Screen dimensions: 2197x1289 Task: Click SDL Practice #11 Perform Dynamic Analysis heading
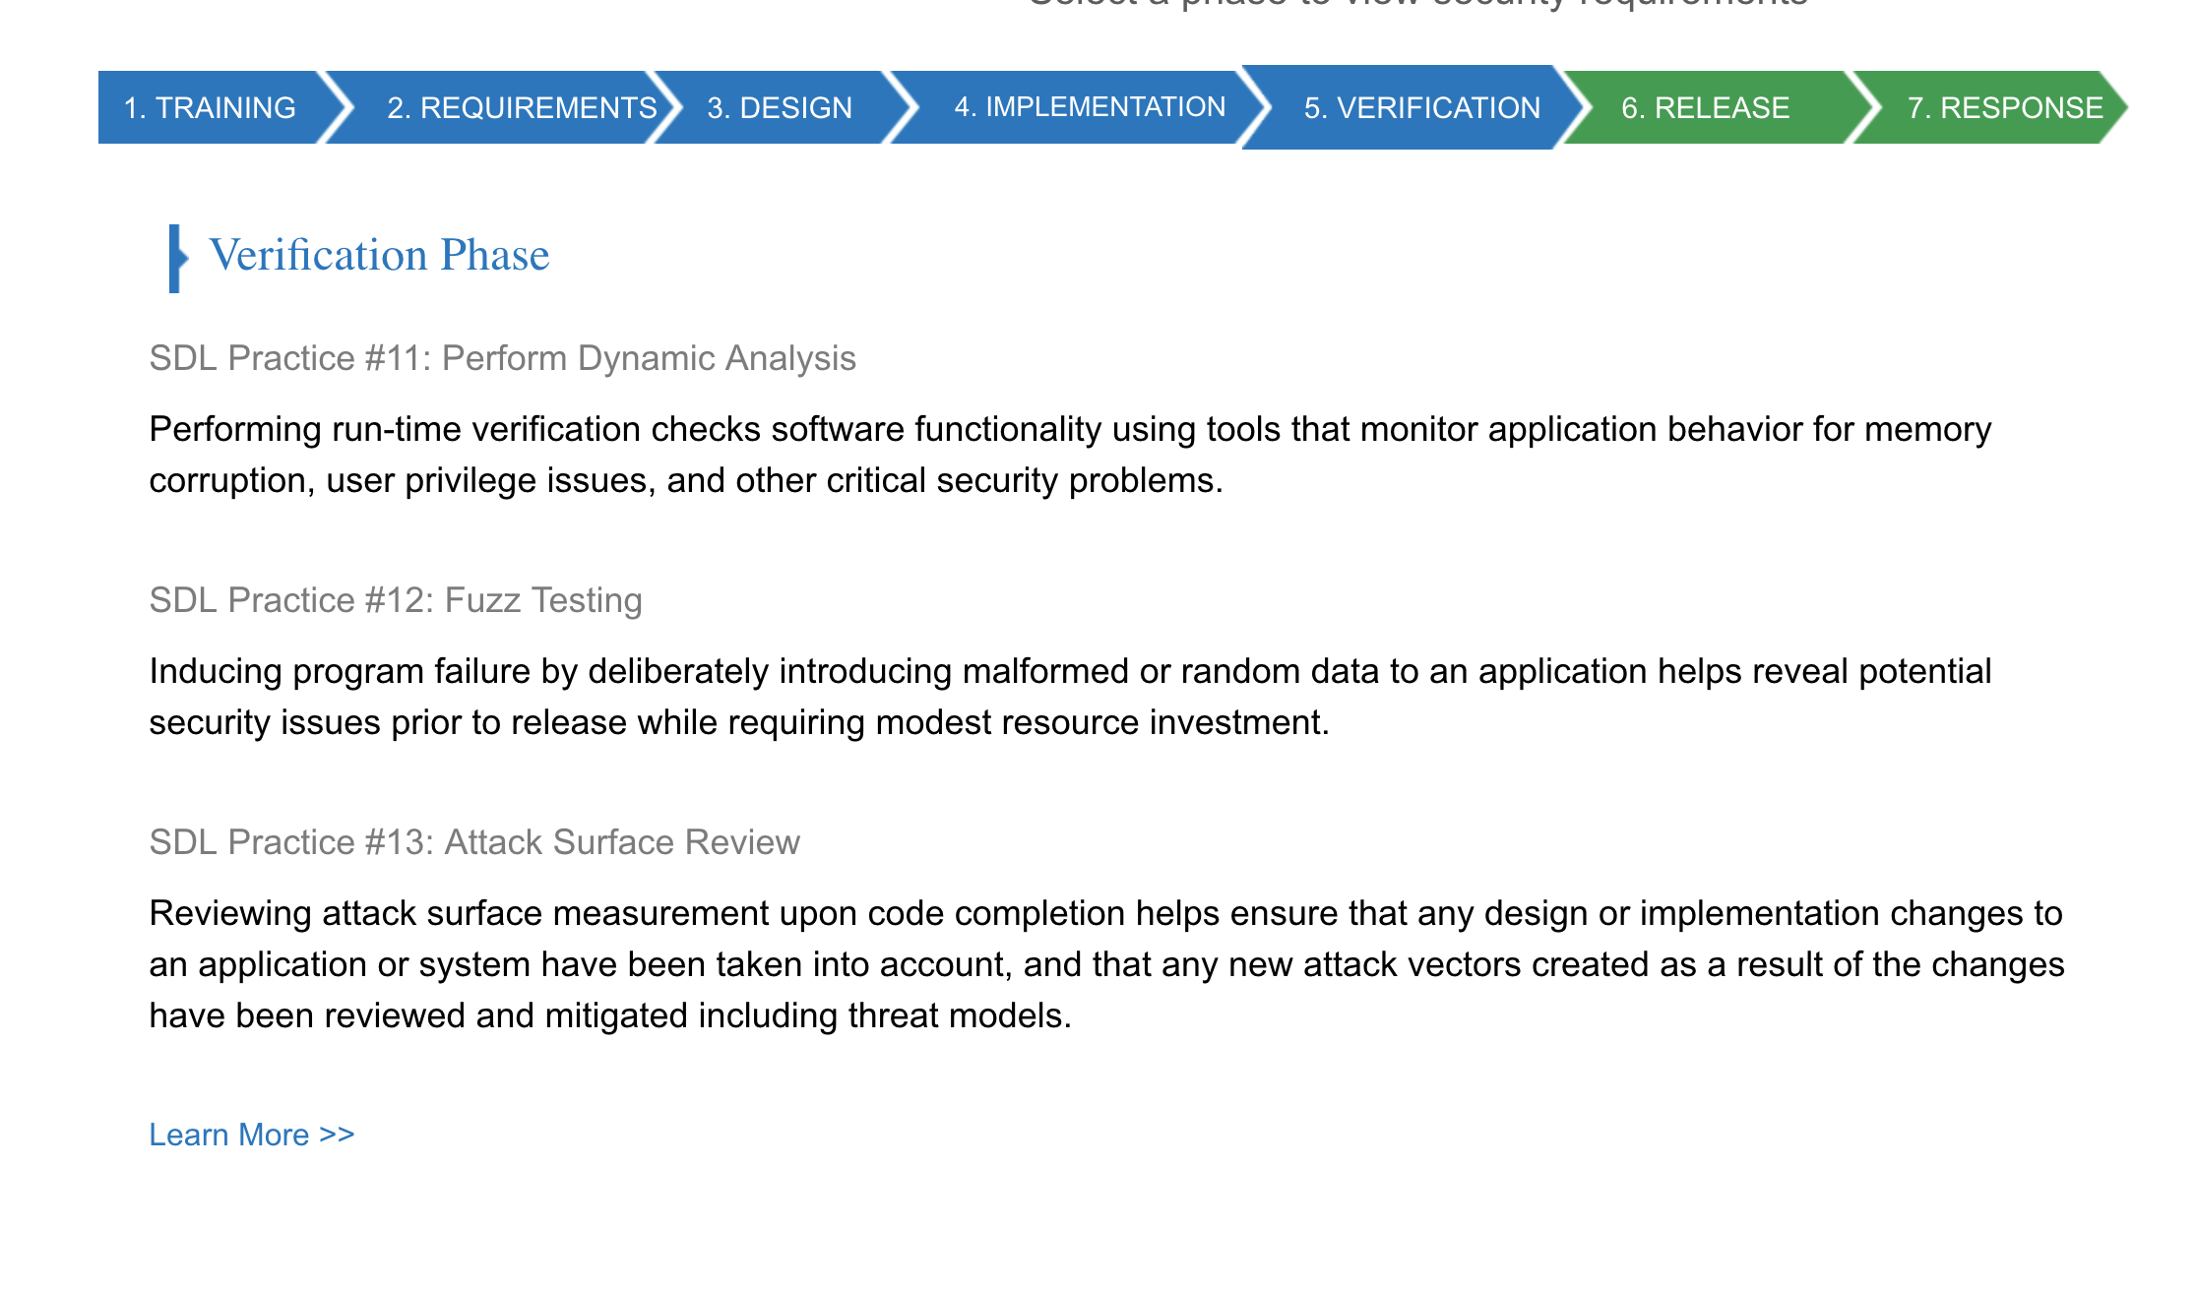point(502,358)
